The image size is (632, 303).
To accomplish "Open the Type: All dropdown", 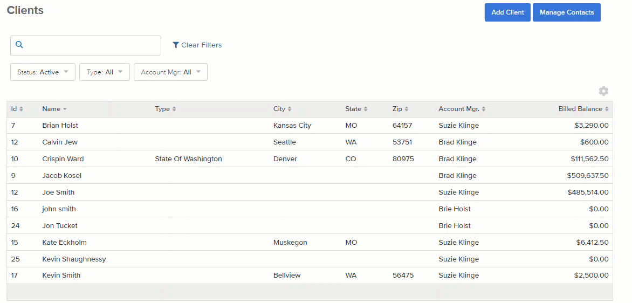I will tap(105, 72).
